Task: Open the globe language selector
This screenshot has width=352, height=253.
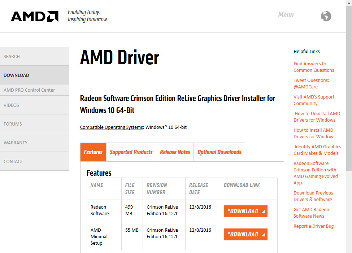Action: point(326,16)
